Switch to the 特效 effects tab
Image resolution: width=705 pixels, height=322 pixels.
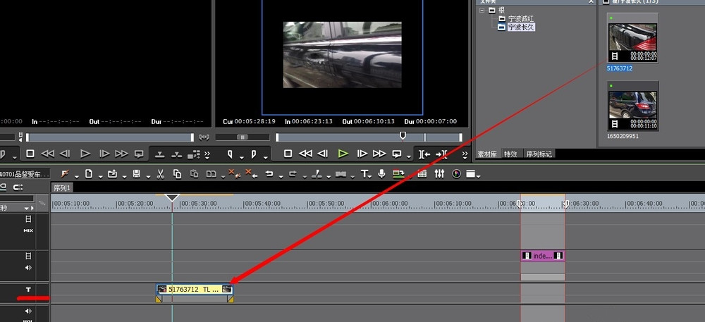[x=511, y=154]
